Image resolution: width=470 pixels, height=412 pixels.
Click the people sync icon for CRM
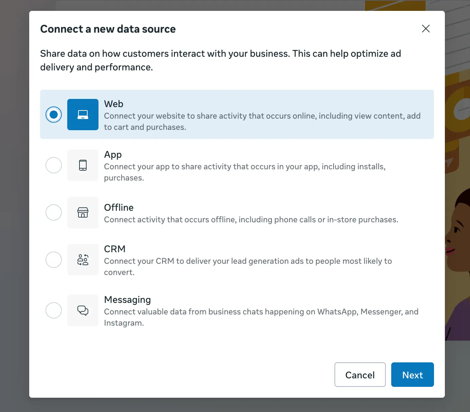(x=83, y=259)
